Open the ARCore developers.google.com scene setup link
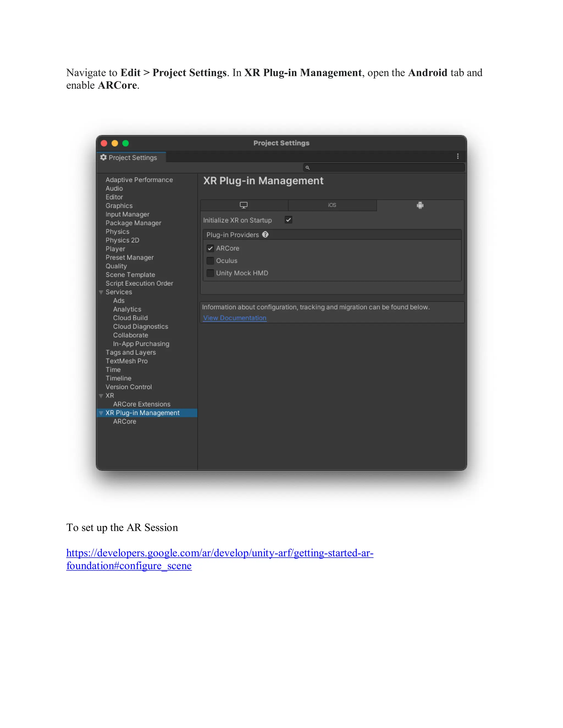563x728 pixels. pos(219,559)
